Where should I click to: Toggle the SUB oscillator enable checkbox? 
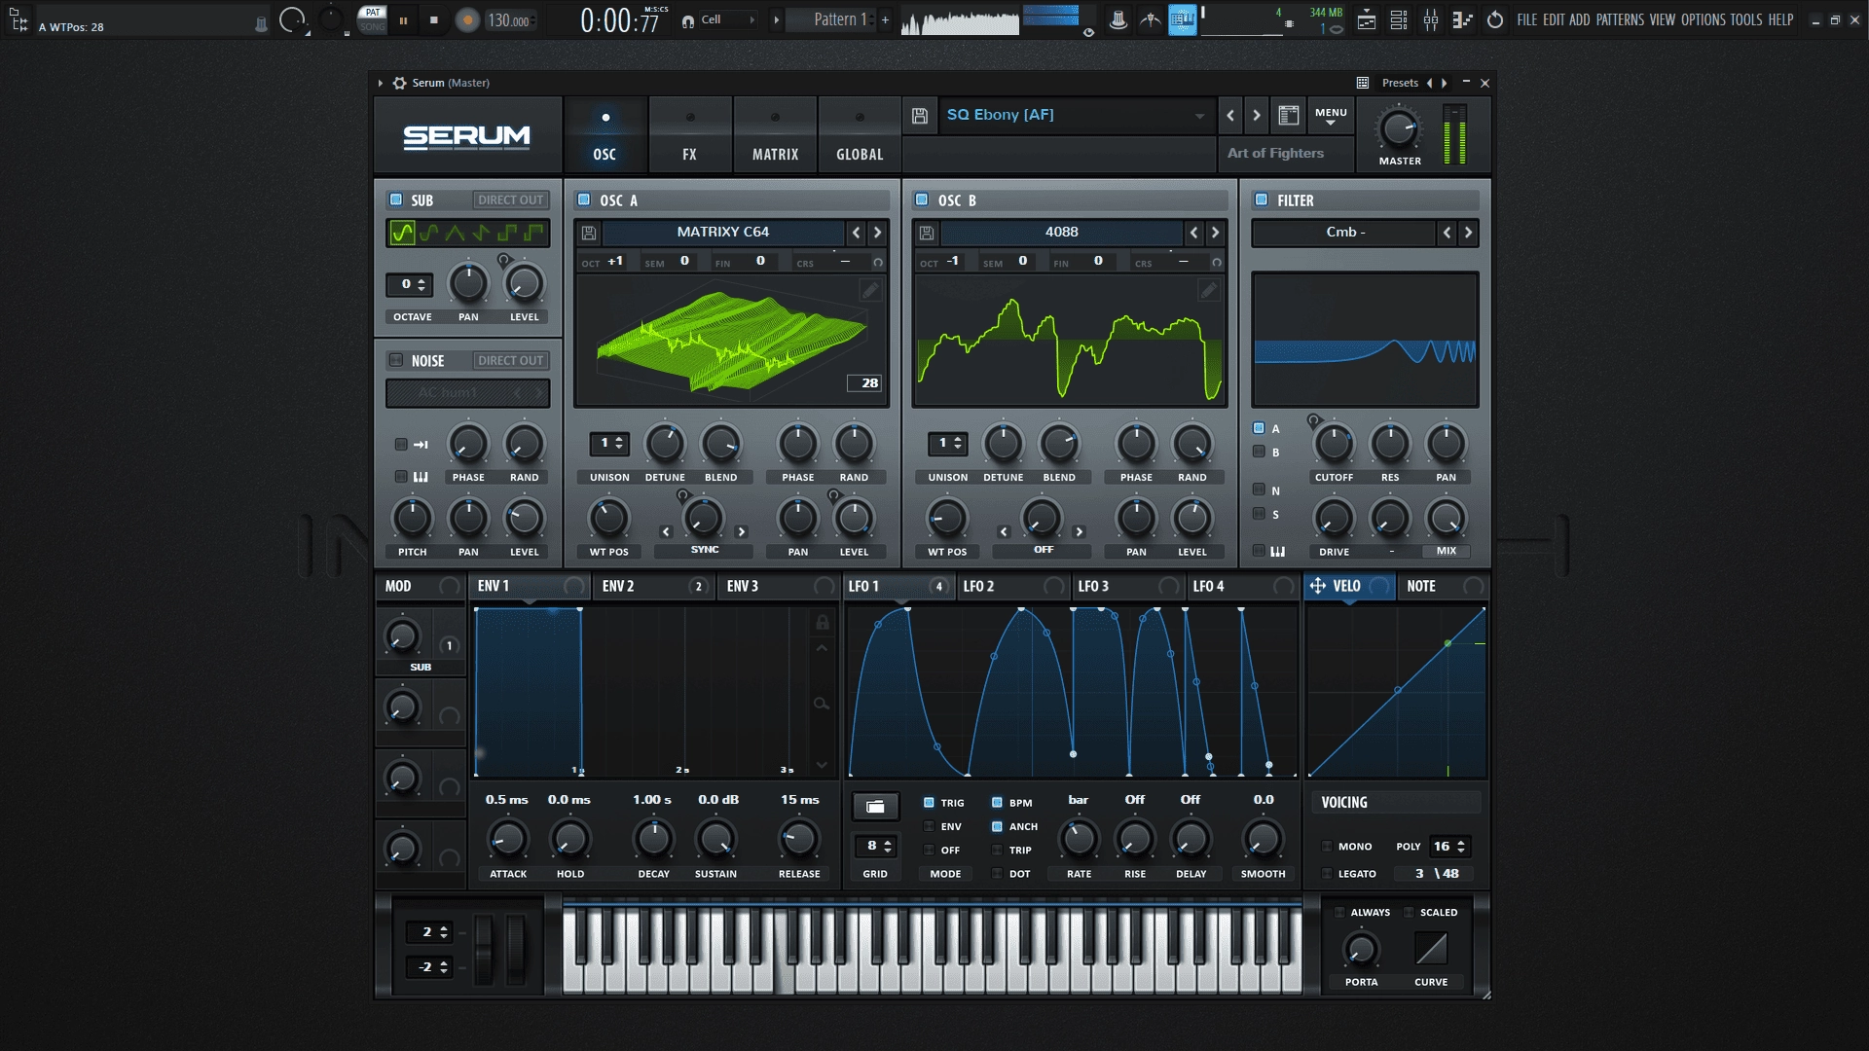(x=396, y=199)
